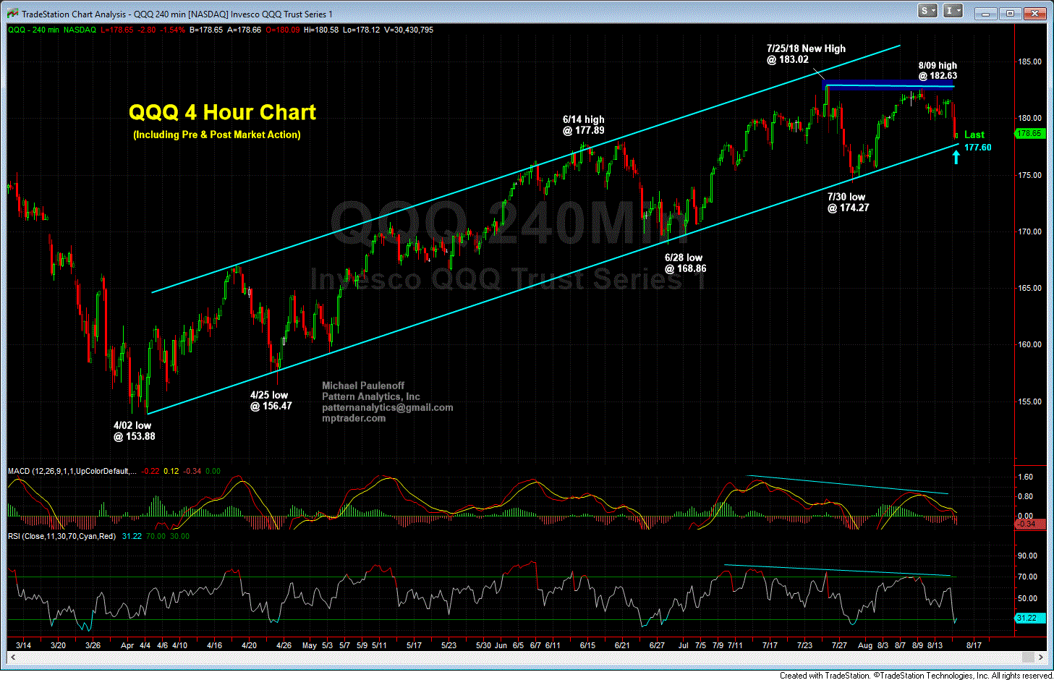The image size is (1054, 680).
Task: Click the '6/28 low @ 168.86' annotation
Action: pos(685,263)
